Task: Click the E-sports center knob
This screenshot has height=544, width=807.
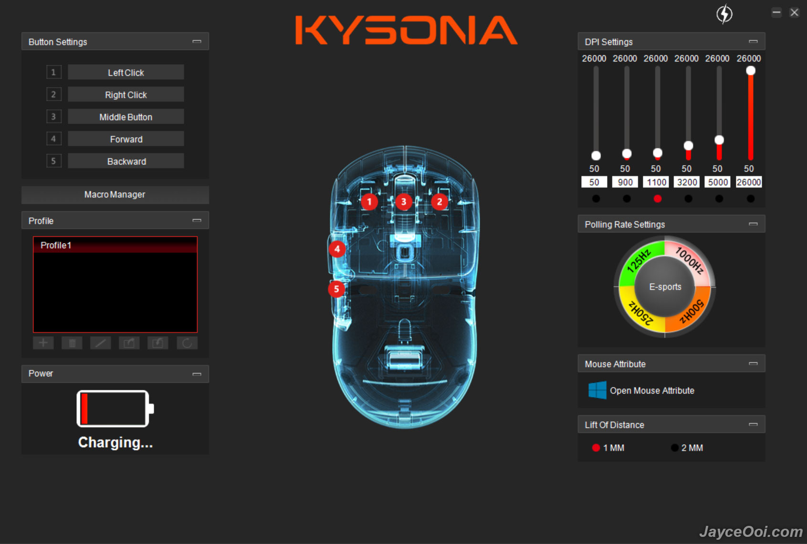Action: tap(665, 287)
